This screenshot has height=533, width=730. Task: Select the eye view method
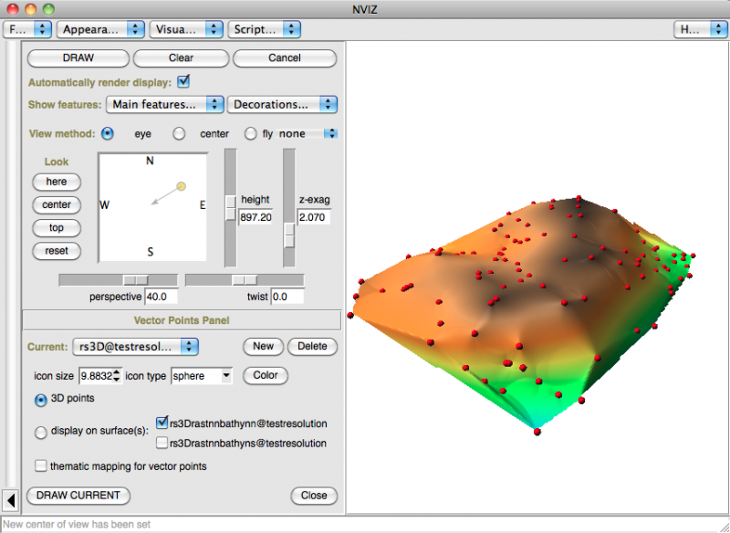108,133
